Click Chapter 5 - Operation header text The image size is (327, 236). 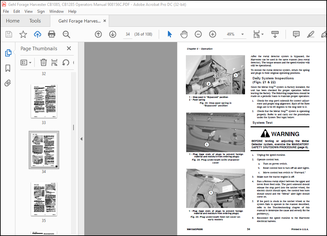200,49
